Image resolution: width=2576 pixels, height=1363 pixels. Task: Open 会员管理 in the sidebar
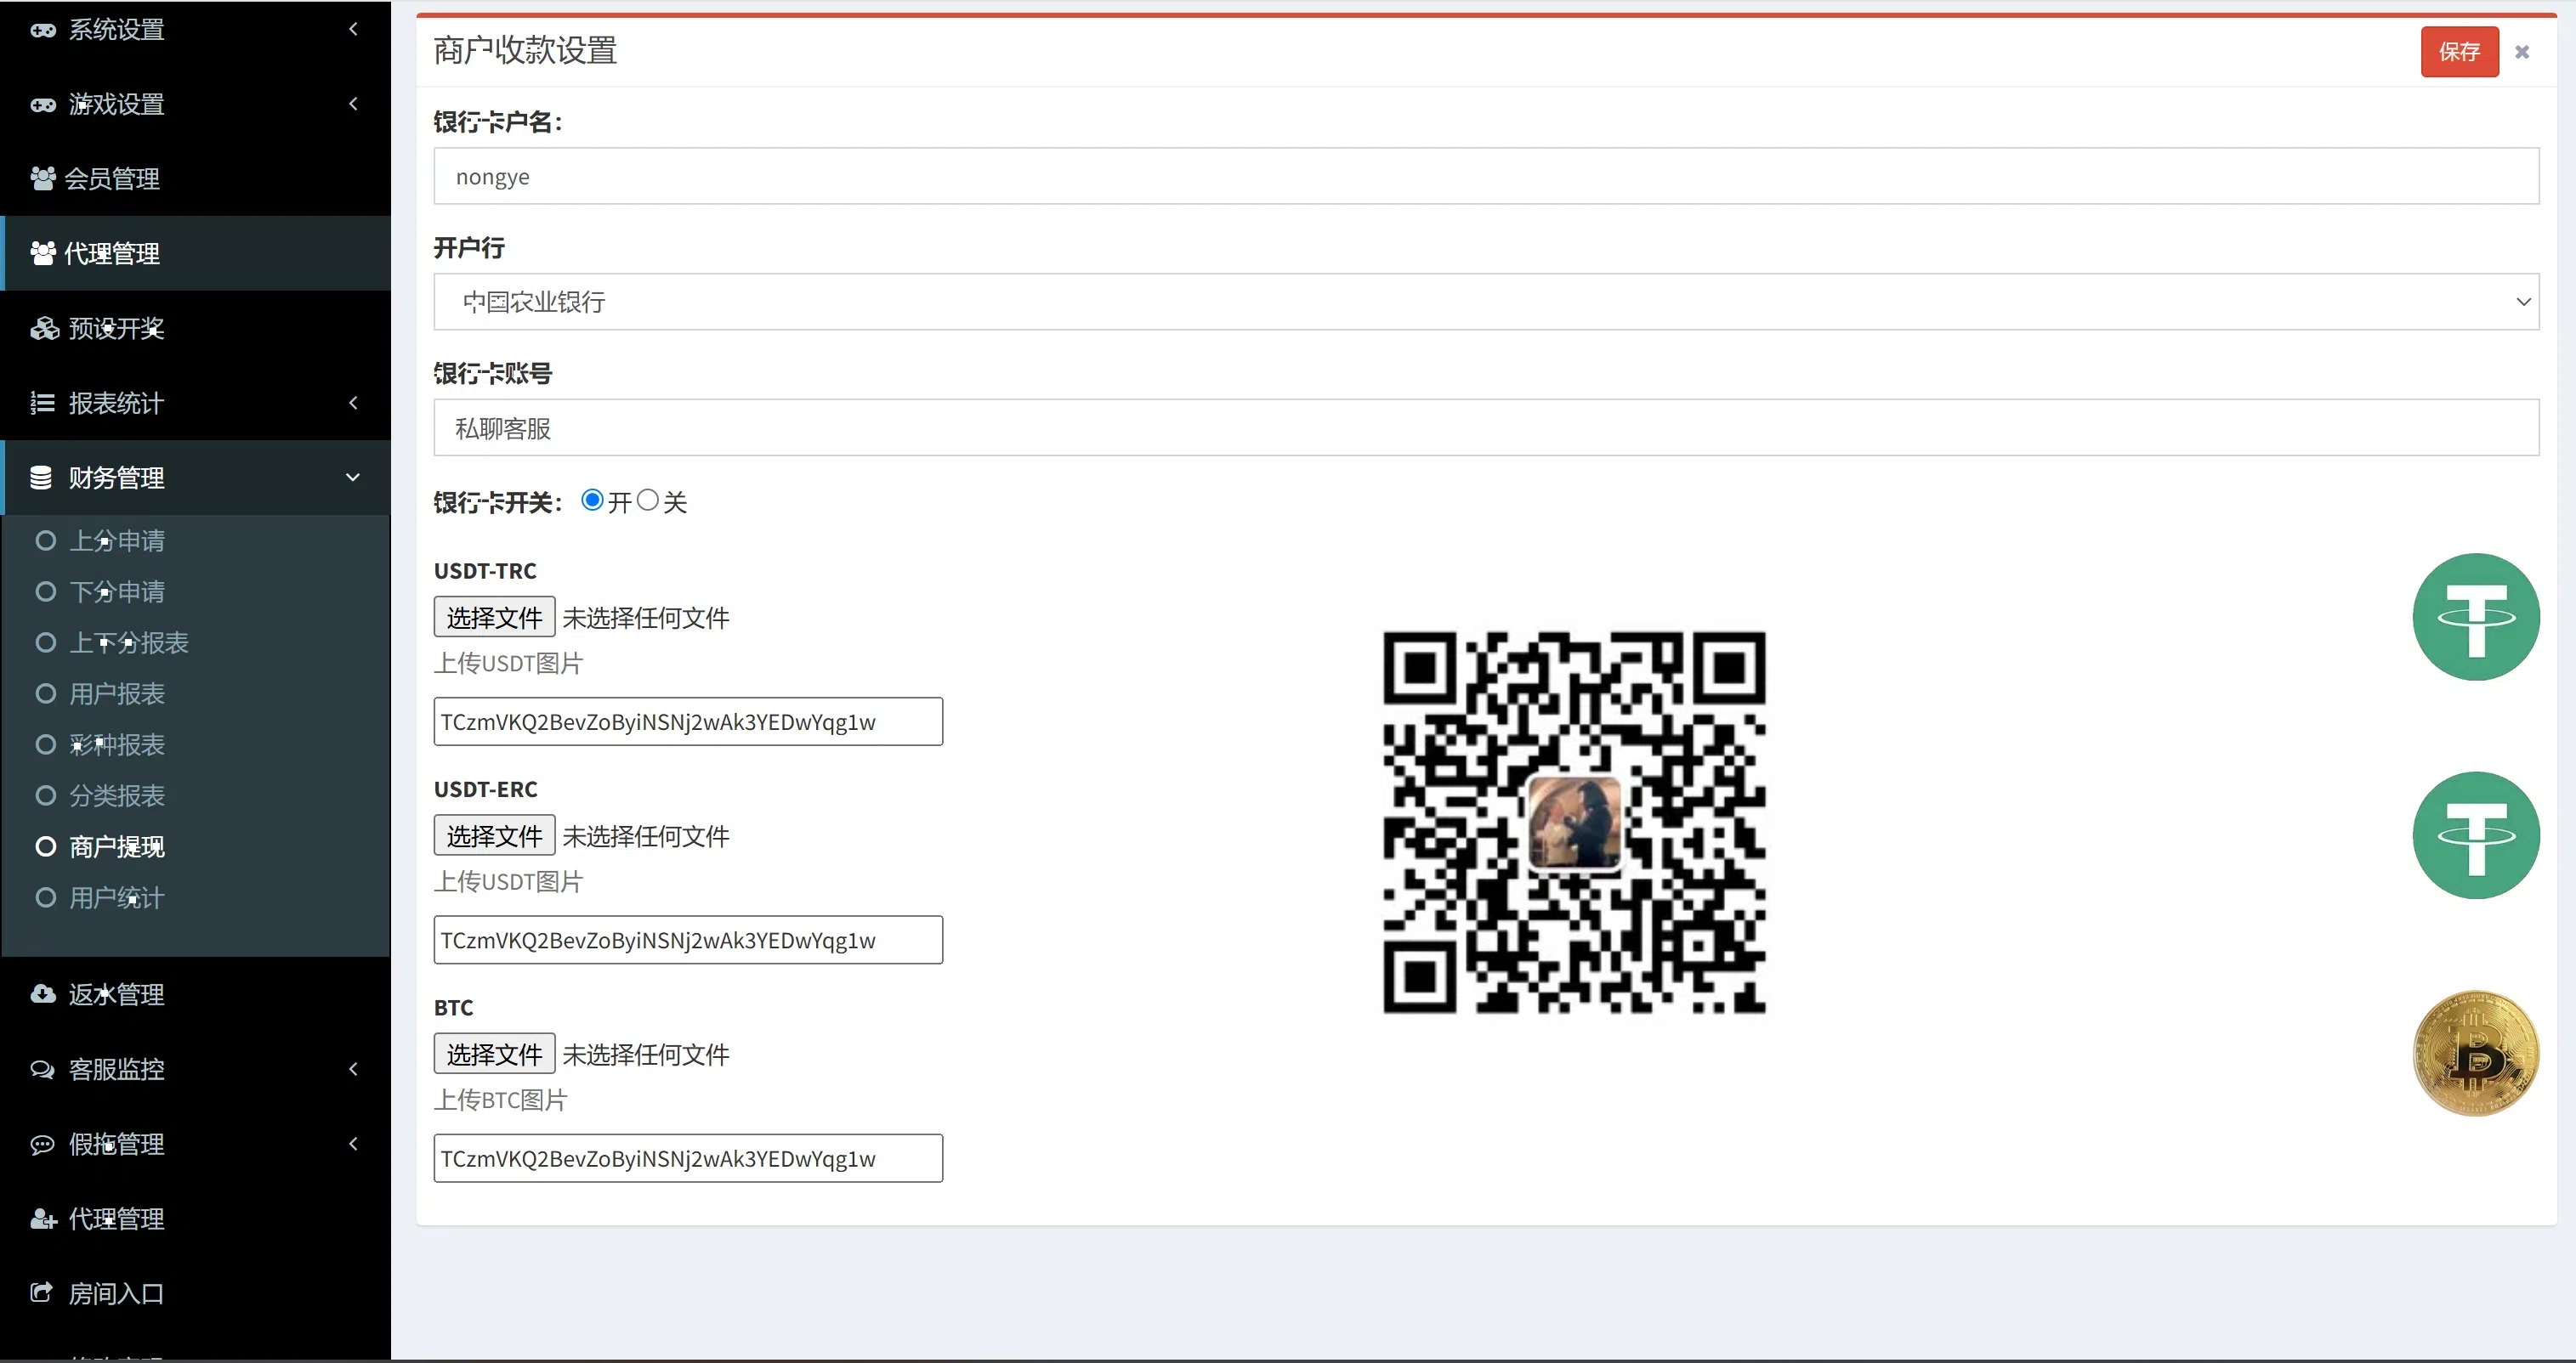(195, 178)
